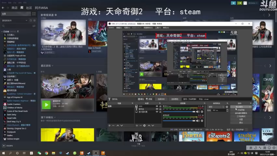Click the 添加游戏 plus icon in Steam
This screenshot has height=156, width=277.
point(4,146)
